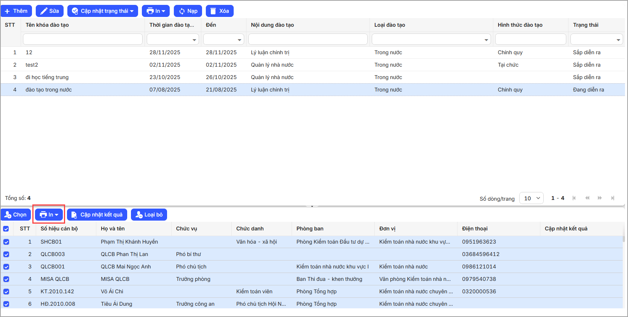Screen dimensions: 628x317
Task: Toggle select-all checkbox in staff table
Action: (x=6, y=229)
